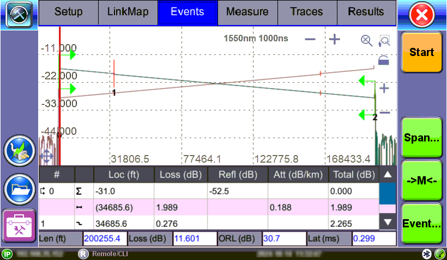Viewport: 447px width, 260px height.
Task: Click the horizontal zoom in plus icon
Action: (334, 39)
